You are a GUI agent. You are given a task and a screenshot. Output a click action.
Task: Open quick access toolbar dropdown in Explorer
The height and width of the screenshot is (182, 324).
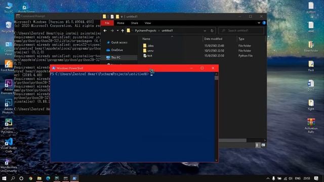(121, 17)
